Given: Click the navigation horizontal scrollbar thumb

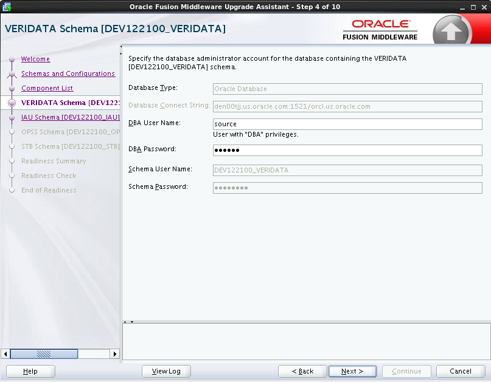Looking at the screenshot, I should [44, 354].
